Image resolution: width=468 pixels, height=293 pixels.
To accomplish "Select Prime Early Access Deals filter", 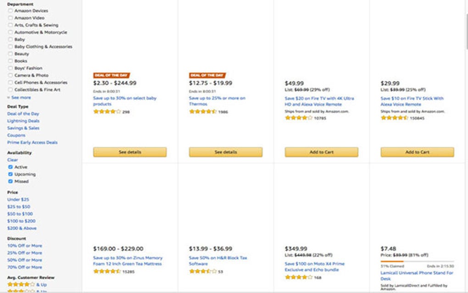I will (32, 142).
